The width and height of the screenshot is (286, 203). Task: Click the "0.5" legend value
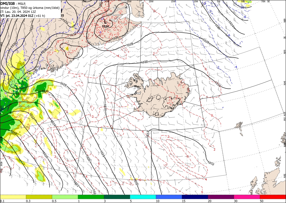[54, 201]
